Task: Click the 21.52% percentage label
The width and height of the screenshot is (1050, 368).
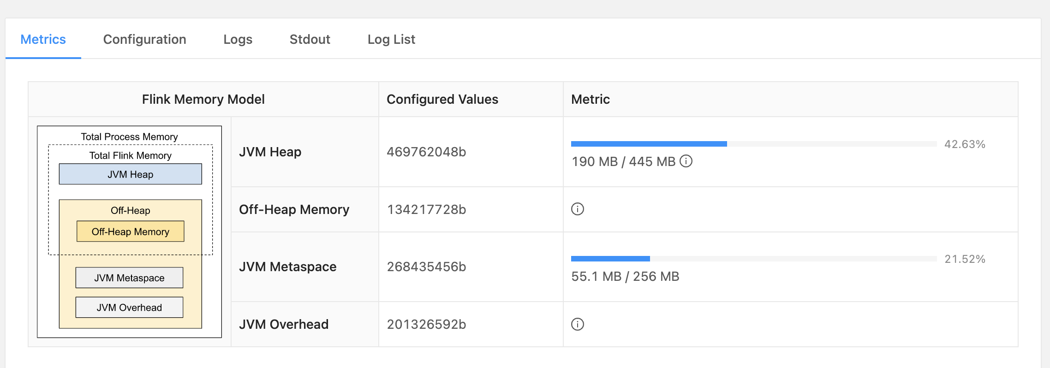Action: [965, 259]
